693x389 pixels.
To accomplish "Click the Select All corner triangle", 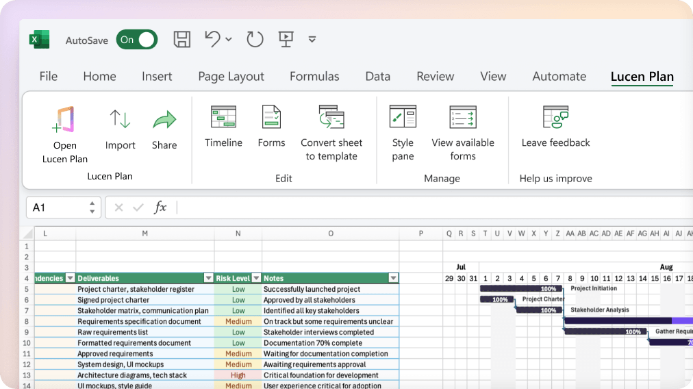I will coord(28,234).
